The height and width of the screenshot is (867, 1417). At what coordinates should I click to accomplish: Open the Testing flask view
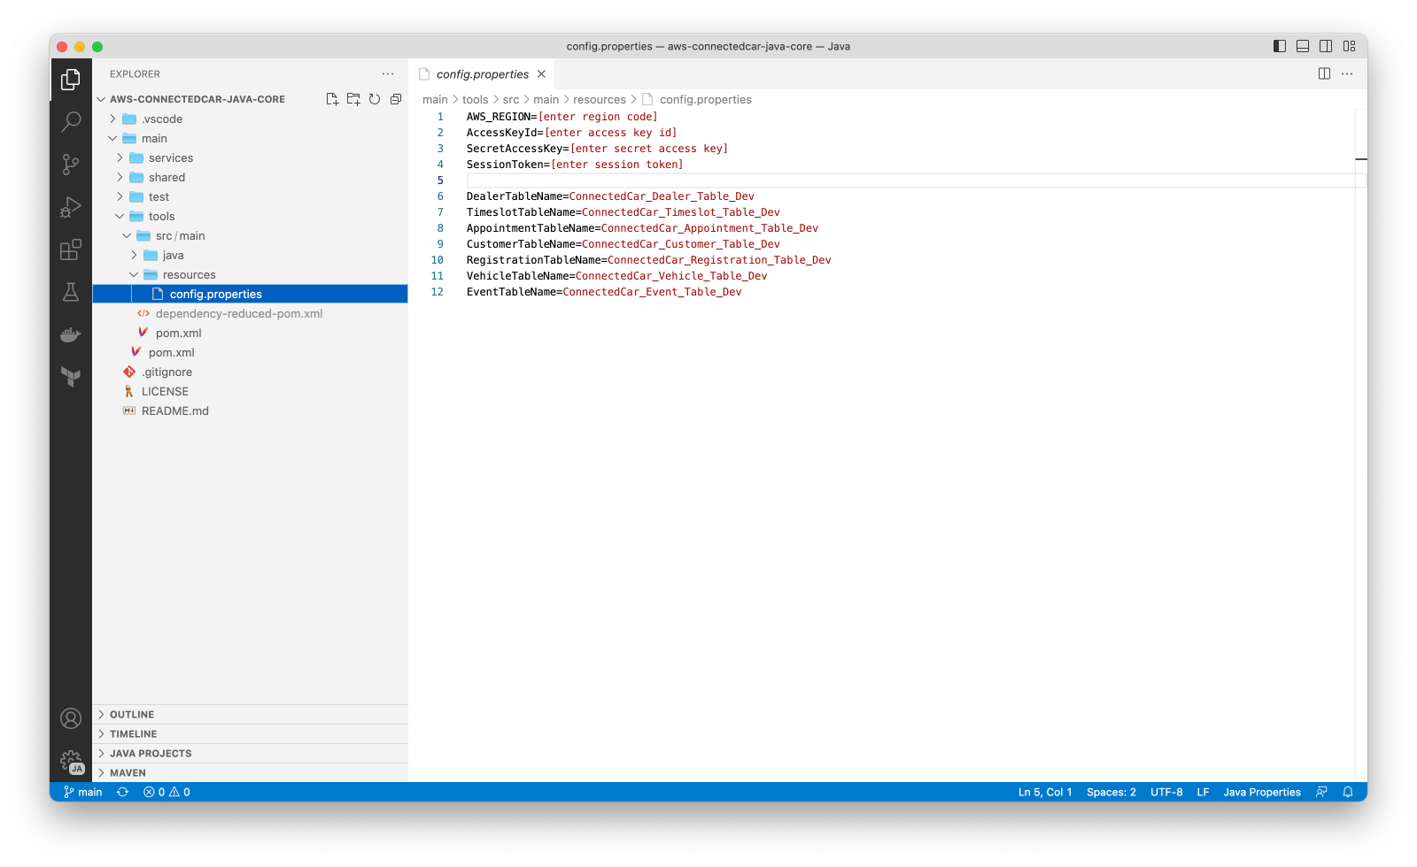pos(71,292)
